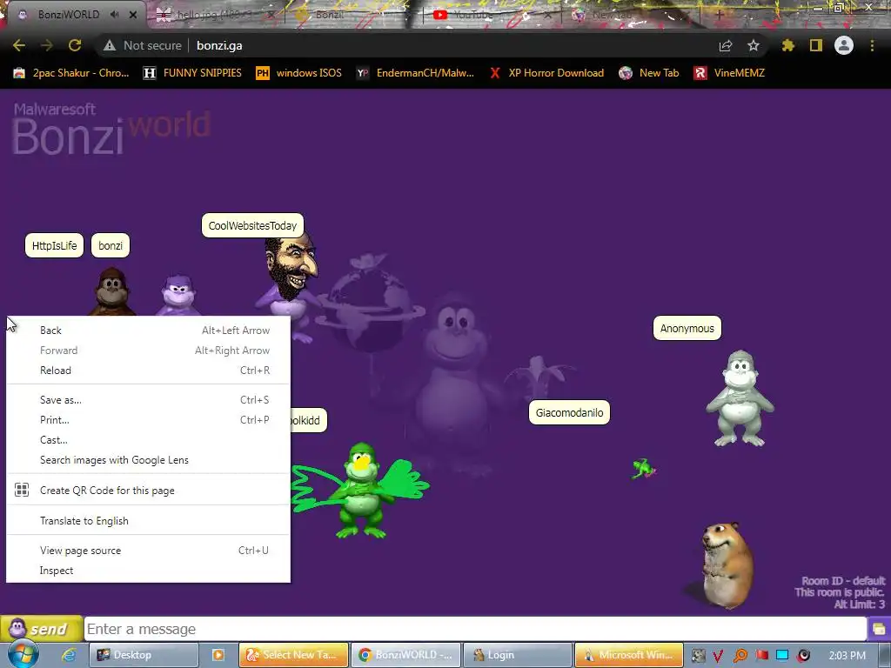The height and width of the screenshot is (668, 891).
Task: Open the EndermanCH/Malw... bookmark
Action: (x=415, y=73)
